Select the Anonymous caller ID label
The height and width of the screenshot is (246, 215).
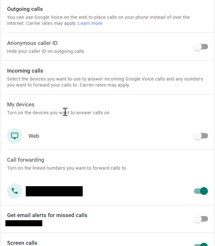pyautogui.click(x=32, y=43)
